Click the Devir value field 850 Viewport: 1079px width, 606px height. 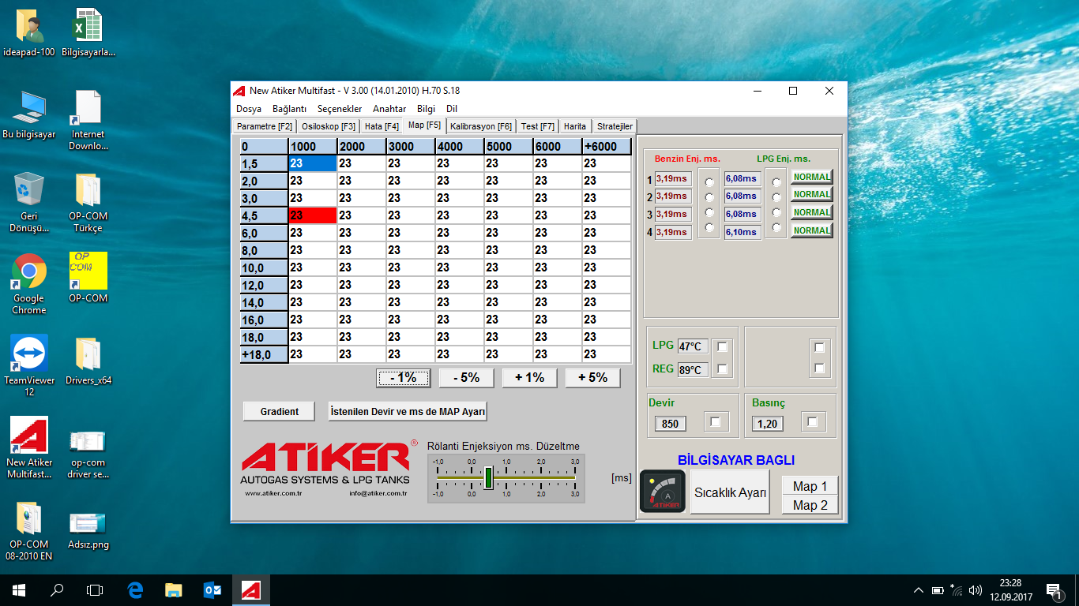click(671, 424)
